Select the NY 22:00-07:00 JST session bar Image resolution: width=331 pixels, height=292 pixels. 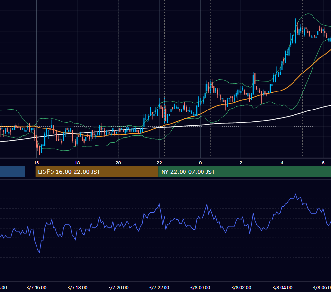click(244, 172)
